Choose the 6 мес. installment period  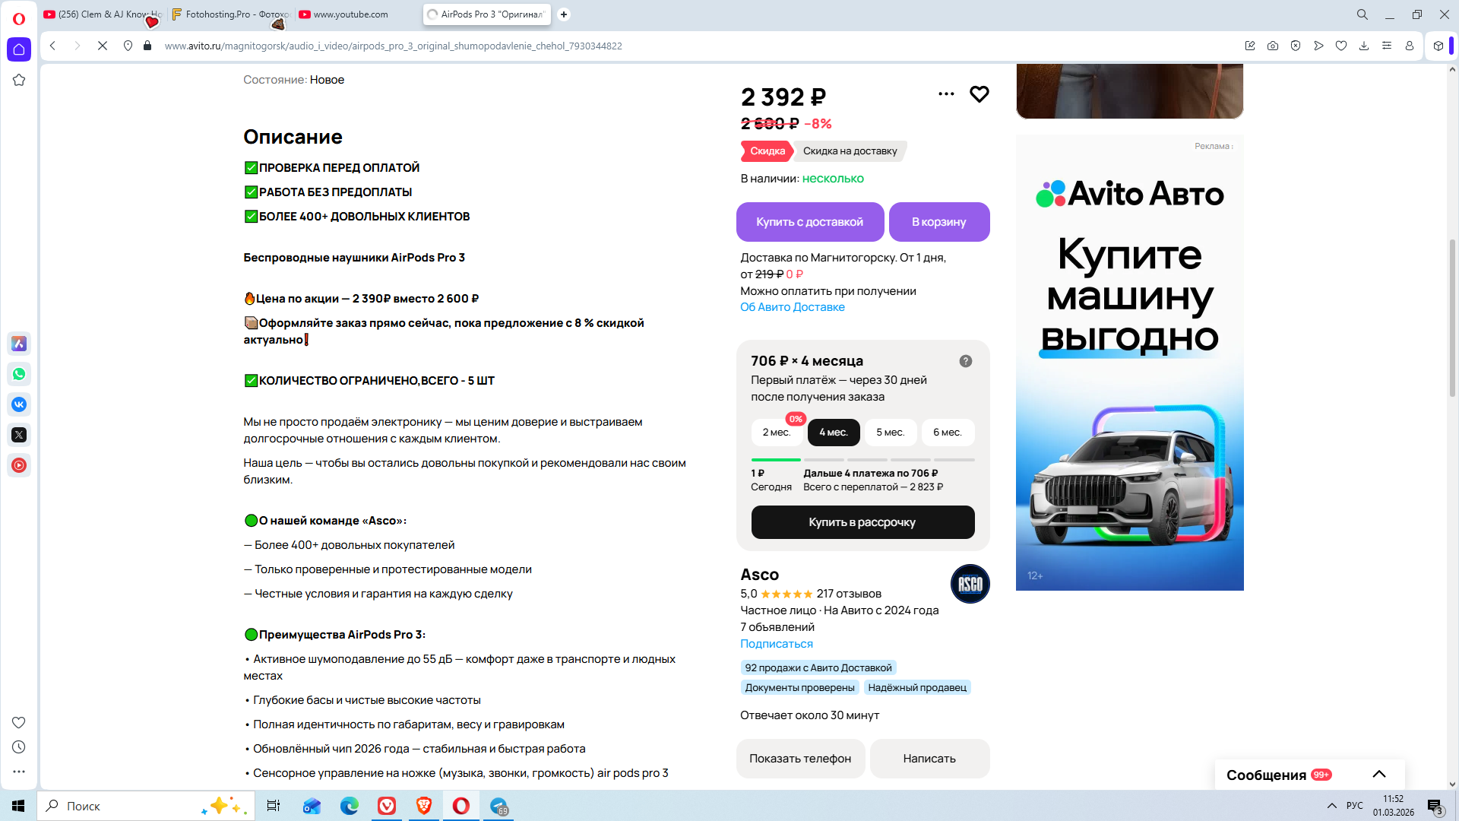pos(947,433)
